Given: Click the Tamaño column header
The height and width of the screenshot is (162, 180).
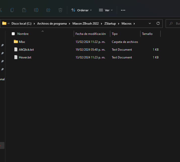Looking at the screenshot, I should tap(147, 34).
